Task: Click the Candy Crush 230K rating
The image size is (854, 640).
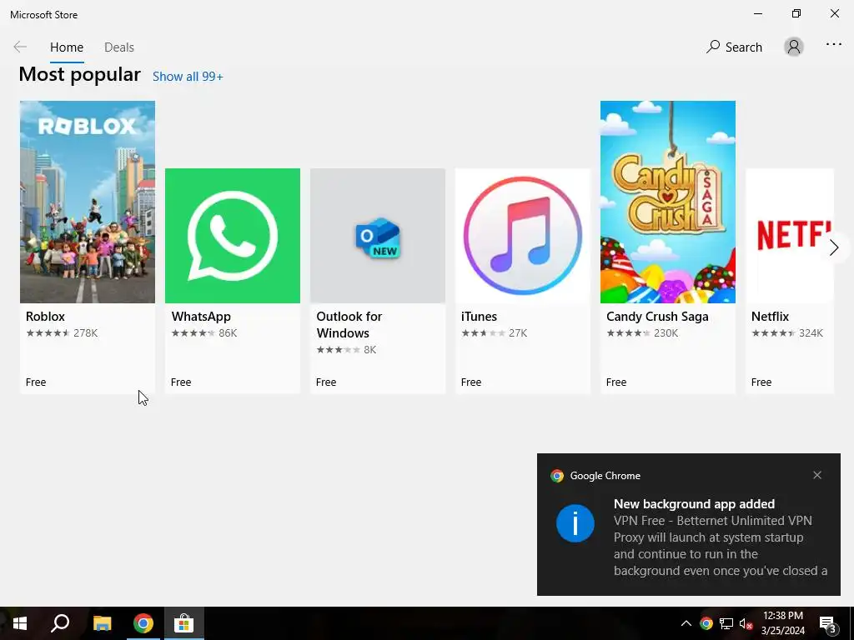Action: point(642,333)
